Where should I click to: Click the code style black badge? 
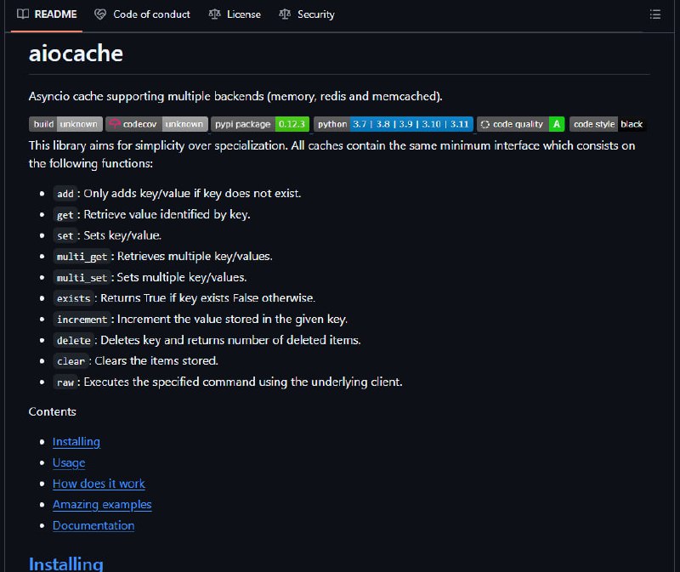coord(608,124)
